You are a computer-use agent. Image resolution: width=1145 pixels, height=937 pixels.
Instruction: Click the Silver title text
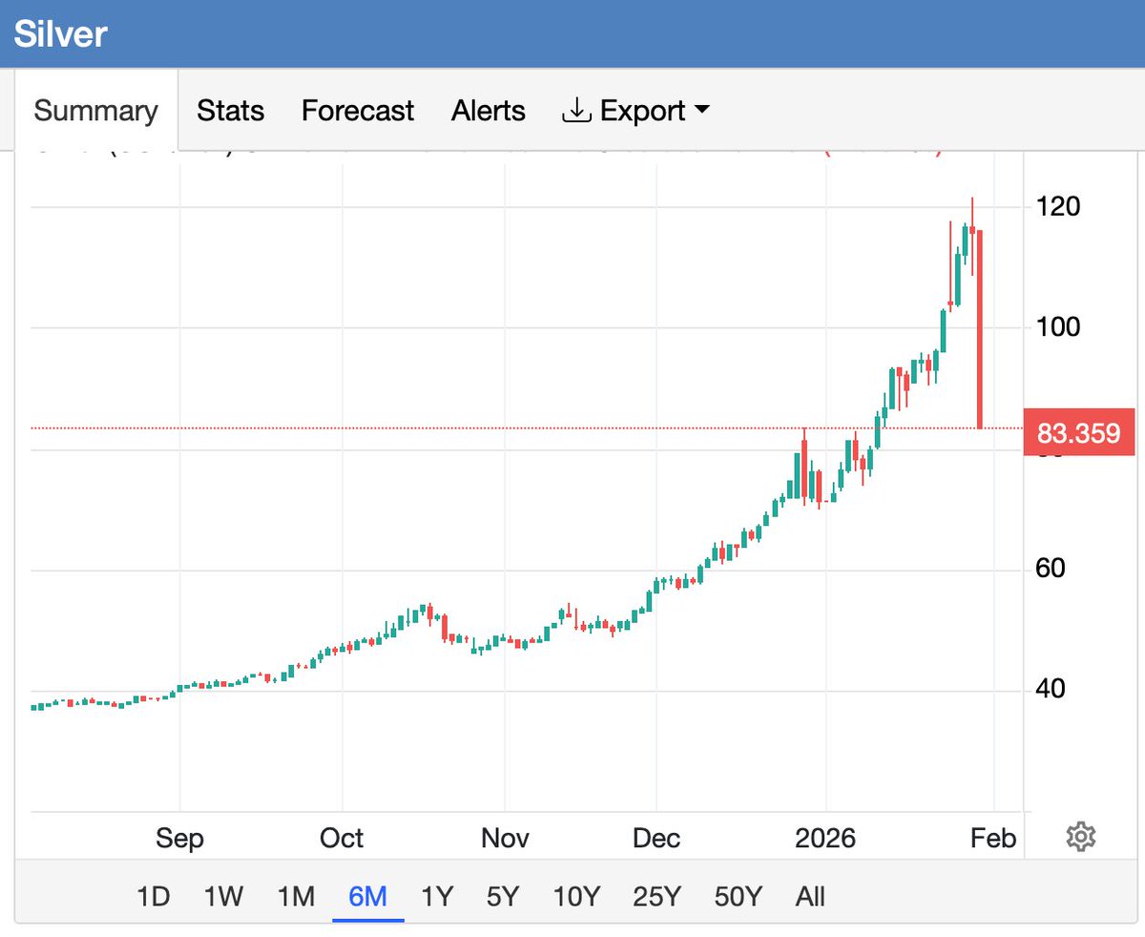click(x=60, y=34)
